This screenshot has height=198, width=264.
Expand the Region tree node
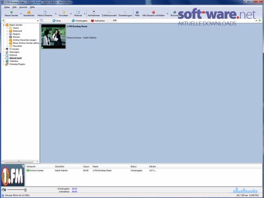click(7, 34)
